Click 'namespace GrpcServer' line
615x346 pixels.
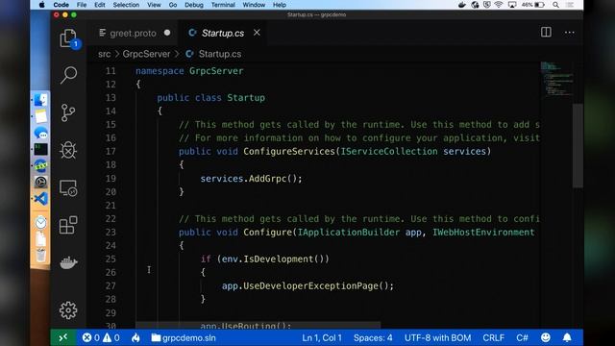189,71
